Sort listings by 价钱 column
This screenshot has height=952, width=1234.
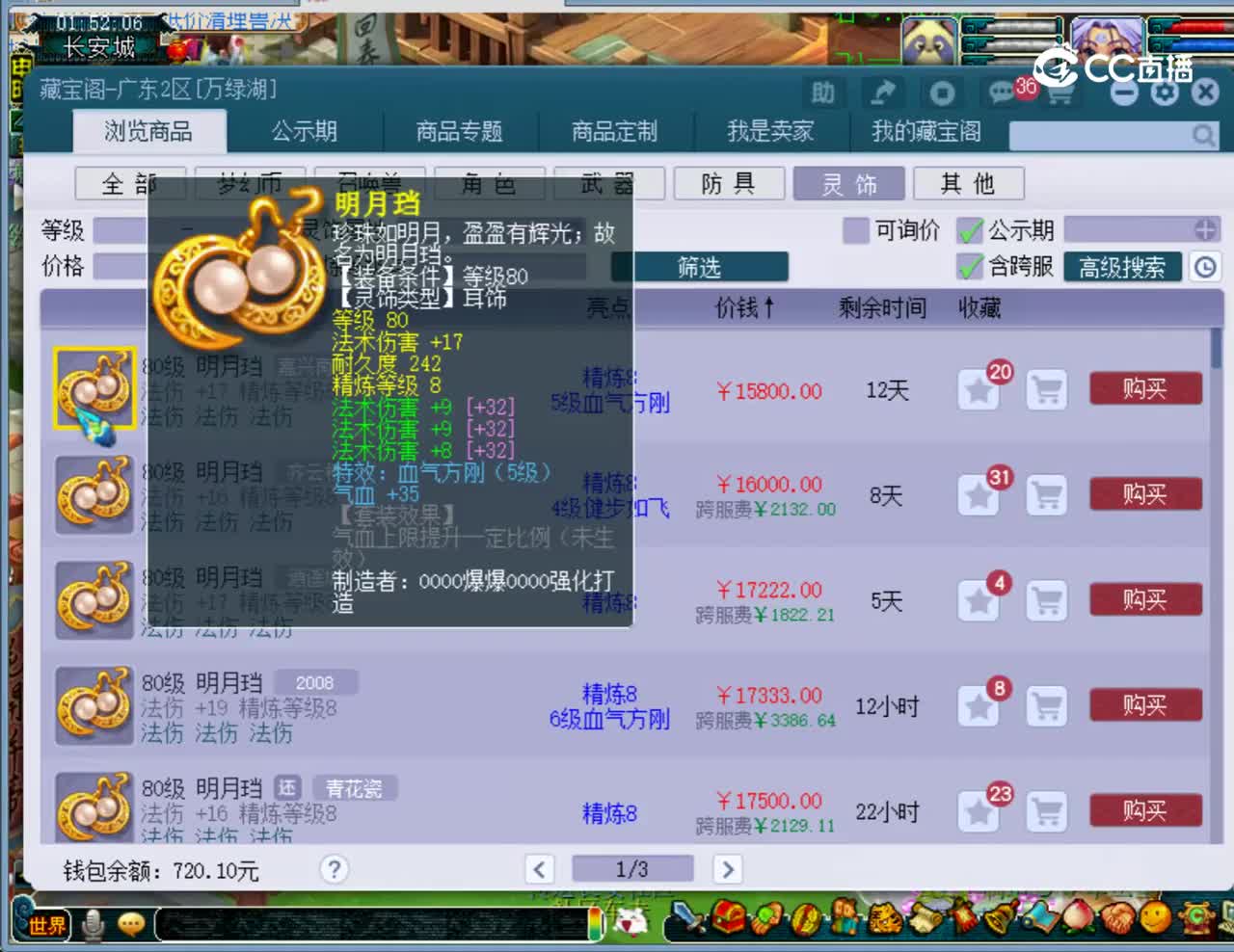coord(743,307)
